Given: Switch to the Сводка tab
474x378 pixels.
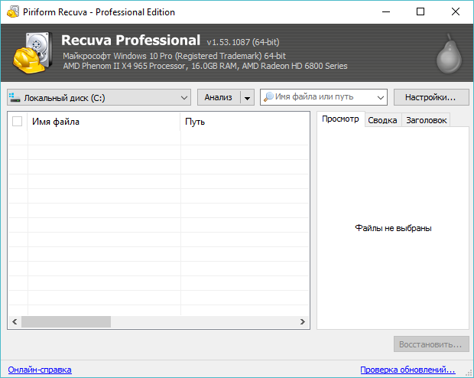Looking at the screenshot, I should point(381,120).
